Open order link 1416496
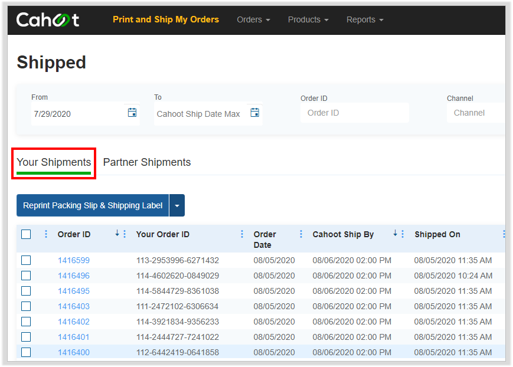This screenshot has width=513, height=367. pos(74,276)
